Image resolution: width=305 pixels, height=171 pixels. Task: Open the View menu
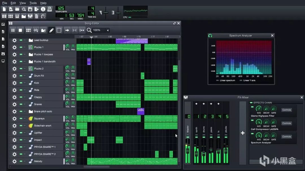[23, 3]
